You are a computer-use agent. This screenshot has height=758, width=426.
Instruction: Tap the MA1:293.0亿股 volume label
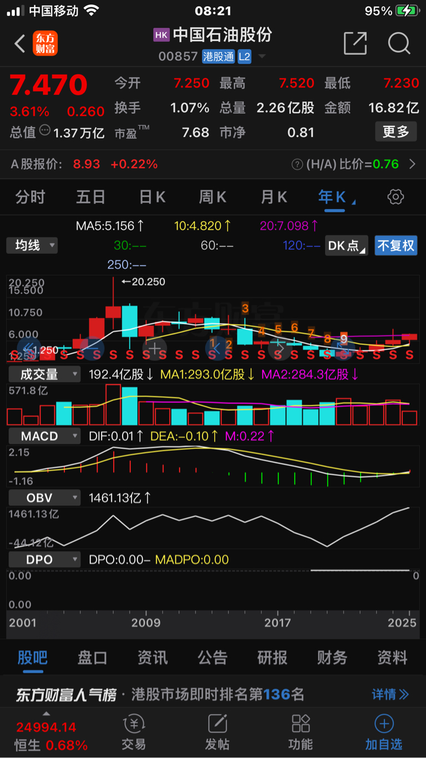coord(207,375)
